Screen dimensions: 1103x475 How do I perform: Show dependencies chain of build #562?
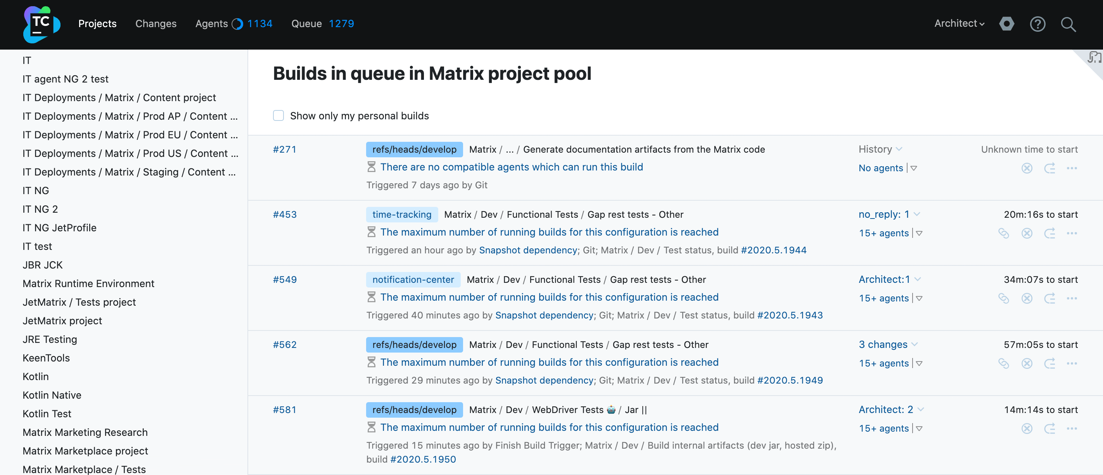(x=1003, y=363)
